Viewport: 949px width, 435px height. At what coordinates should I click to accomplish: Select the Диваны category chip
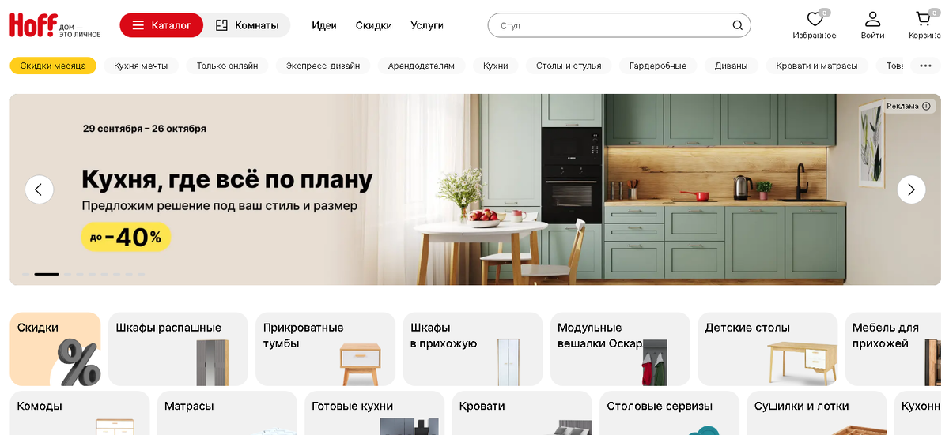click(x=732, y=66)
